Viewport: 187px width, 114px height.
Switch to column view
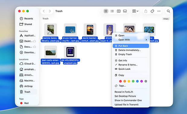(119, 11)
